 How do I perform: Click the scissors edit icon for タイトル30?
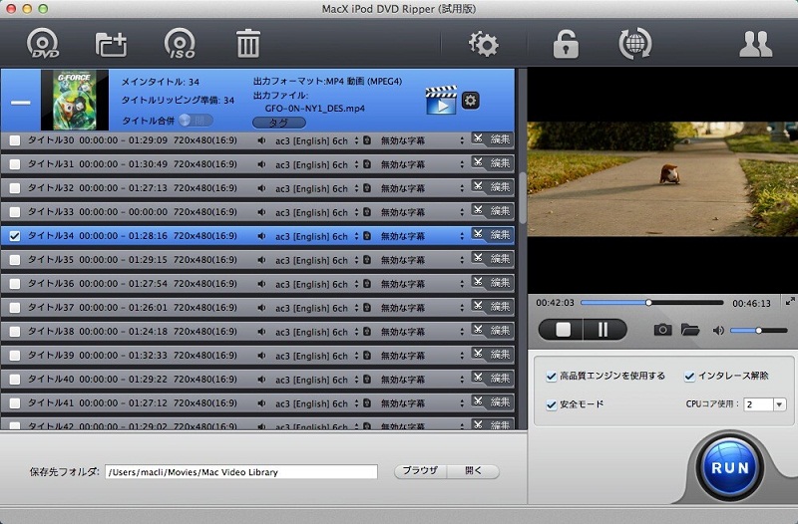click(x=478, y=138)
